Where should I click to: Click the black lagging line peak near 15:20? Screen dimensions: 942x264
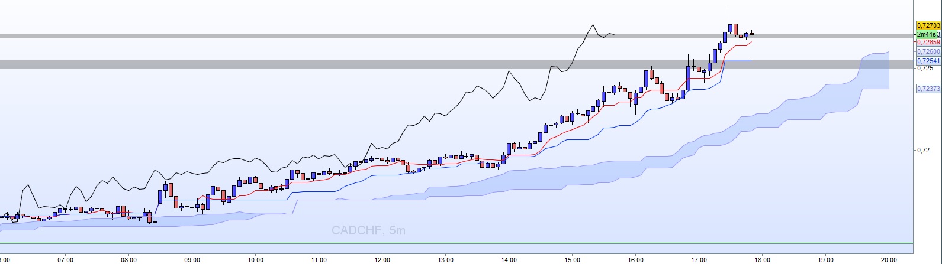pos(592,25)
